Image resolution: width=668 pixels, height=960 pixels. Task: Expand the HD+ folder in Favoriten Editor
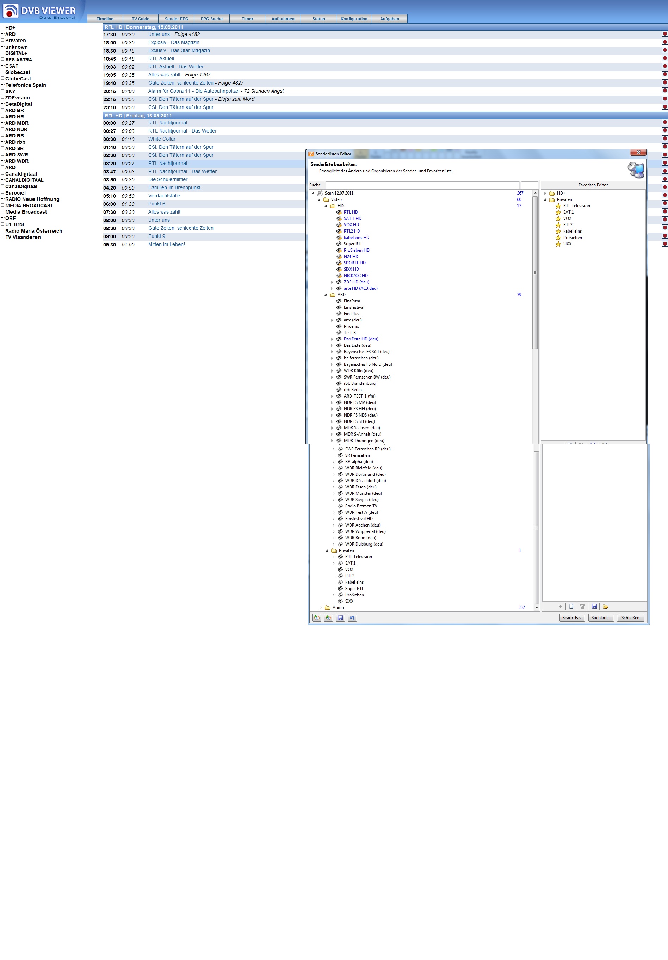point(545,193)
